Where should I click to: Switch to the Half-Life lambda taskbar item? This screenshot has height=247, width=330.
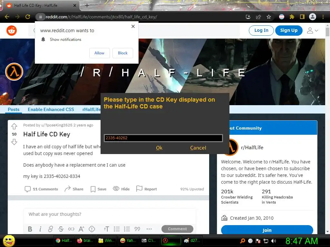[x=171, y=241]
